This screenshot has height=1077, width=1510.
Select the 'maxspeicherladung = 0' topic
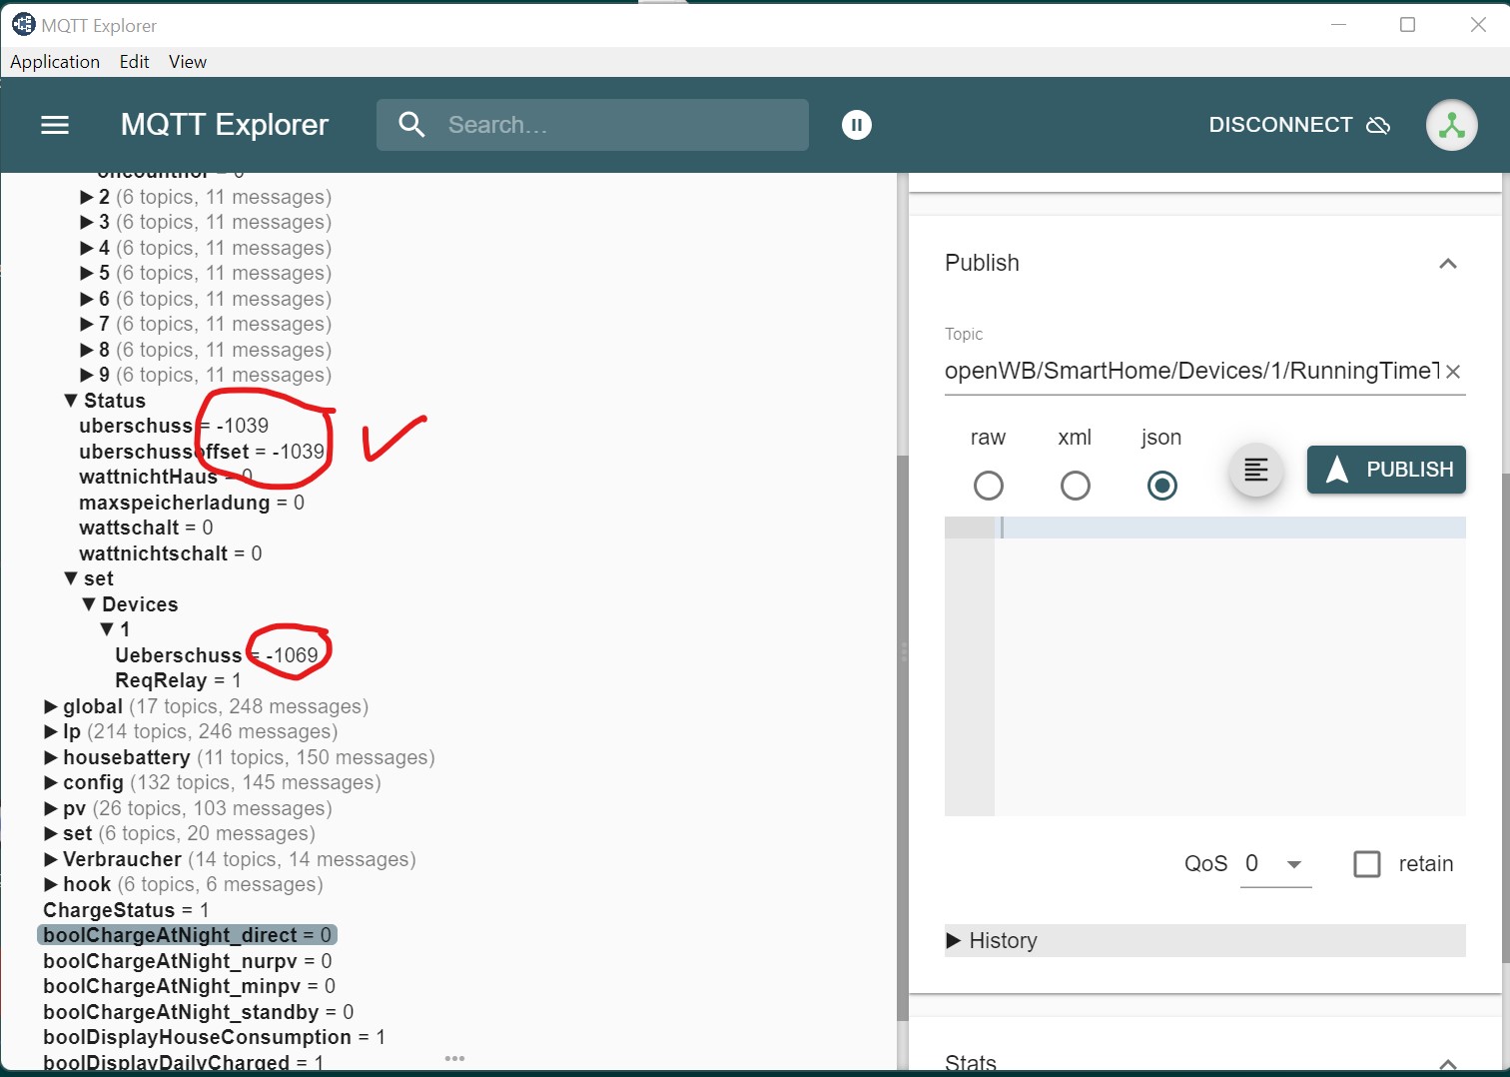(x=192, y=503)
